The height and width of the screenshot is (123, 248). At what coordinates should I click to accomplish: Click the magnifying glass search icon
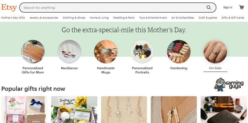coord(209,7)
